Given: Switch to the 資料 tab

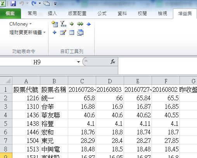Looking at the screenshot, I should click(x=122, y=14).
